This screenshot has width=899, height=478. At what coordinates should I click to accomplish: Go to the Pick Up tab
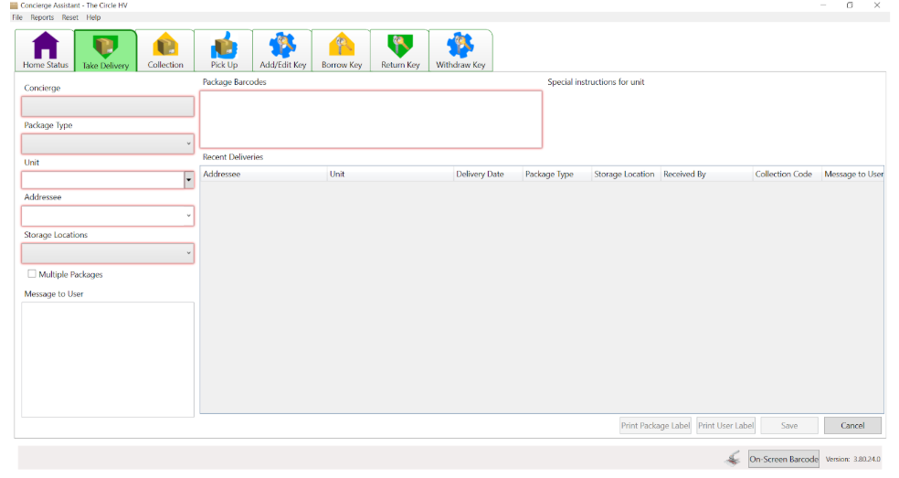pyautogui.click(x=224, y=50)
